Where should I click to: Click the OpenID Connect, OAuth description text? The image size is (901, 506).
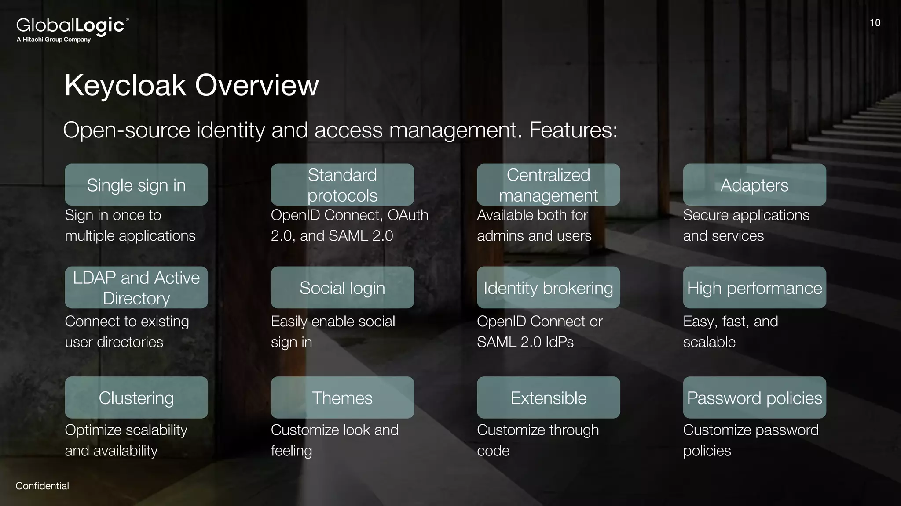click(x=349, y=225)
